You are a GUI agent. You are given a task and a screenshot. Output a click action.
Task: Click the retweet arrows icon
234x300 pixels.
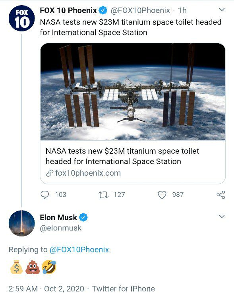click(104, 195)
